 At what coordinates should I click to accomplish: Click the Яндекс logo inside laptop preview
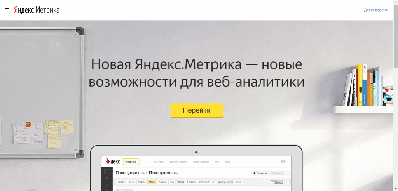click(x=112, y=162)
